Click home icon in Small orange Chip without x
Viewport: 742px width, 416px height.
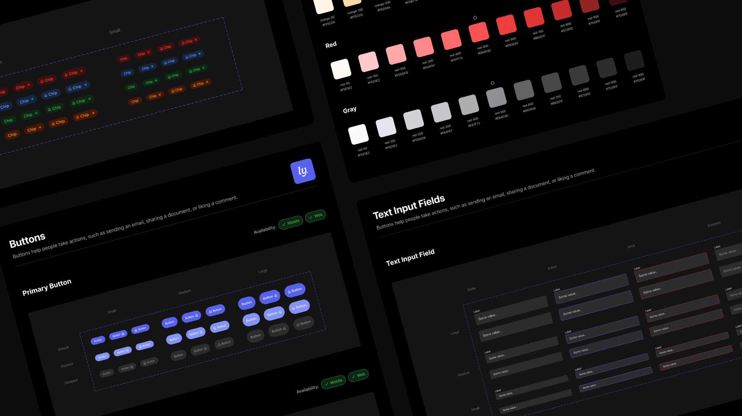click(x=173, y=91)
